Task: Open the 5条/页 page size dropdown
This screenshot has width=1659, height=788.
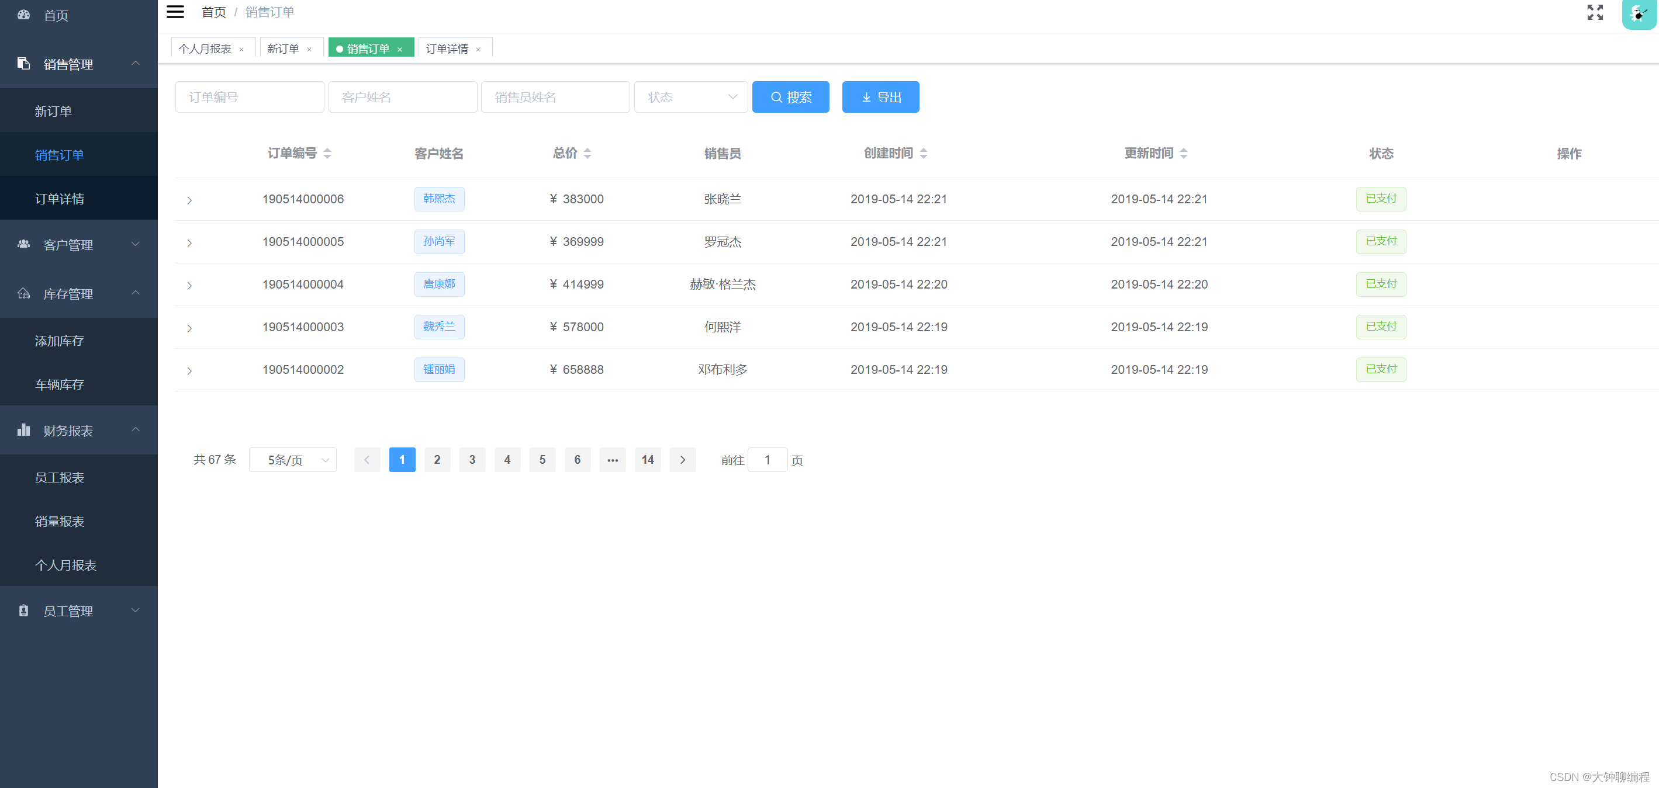Action: 292,460
